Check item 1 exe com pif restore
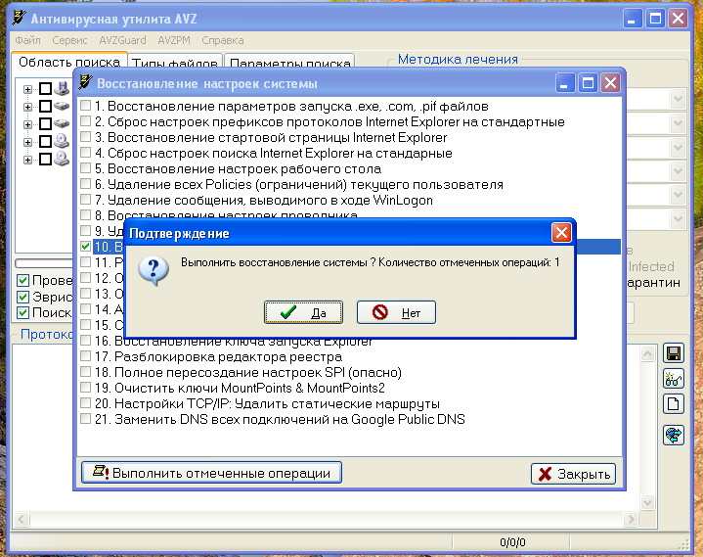This screenshot has width=703, height=557. pyautogui.click(x=85, y=106)
